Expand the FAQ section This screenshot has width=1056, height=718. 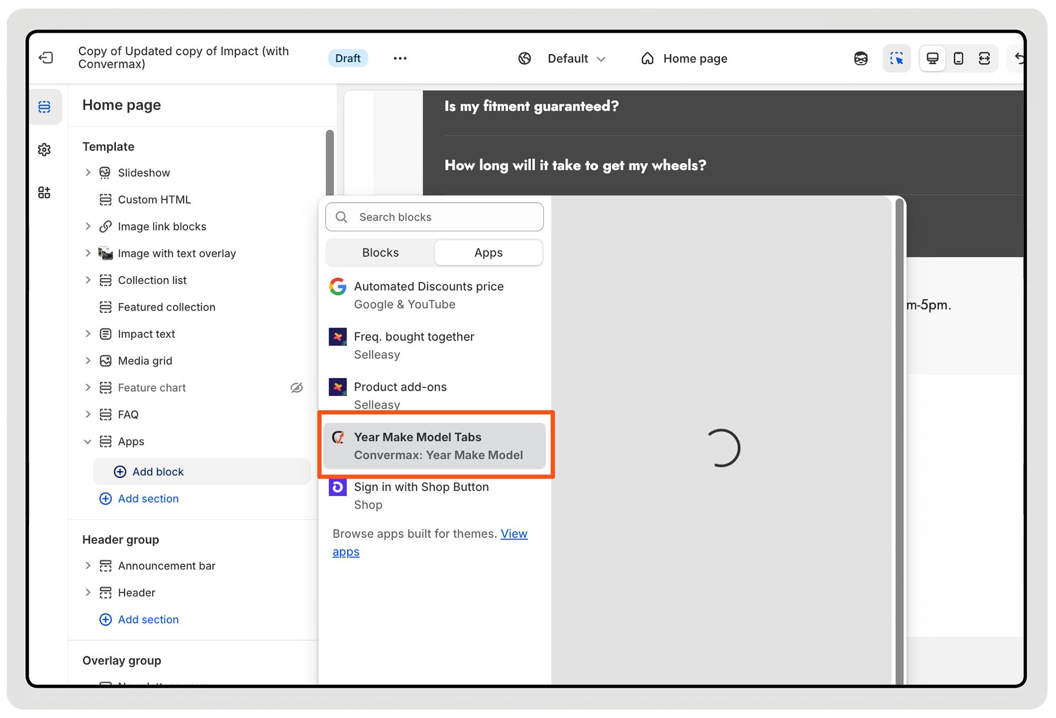pos(88,414)
